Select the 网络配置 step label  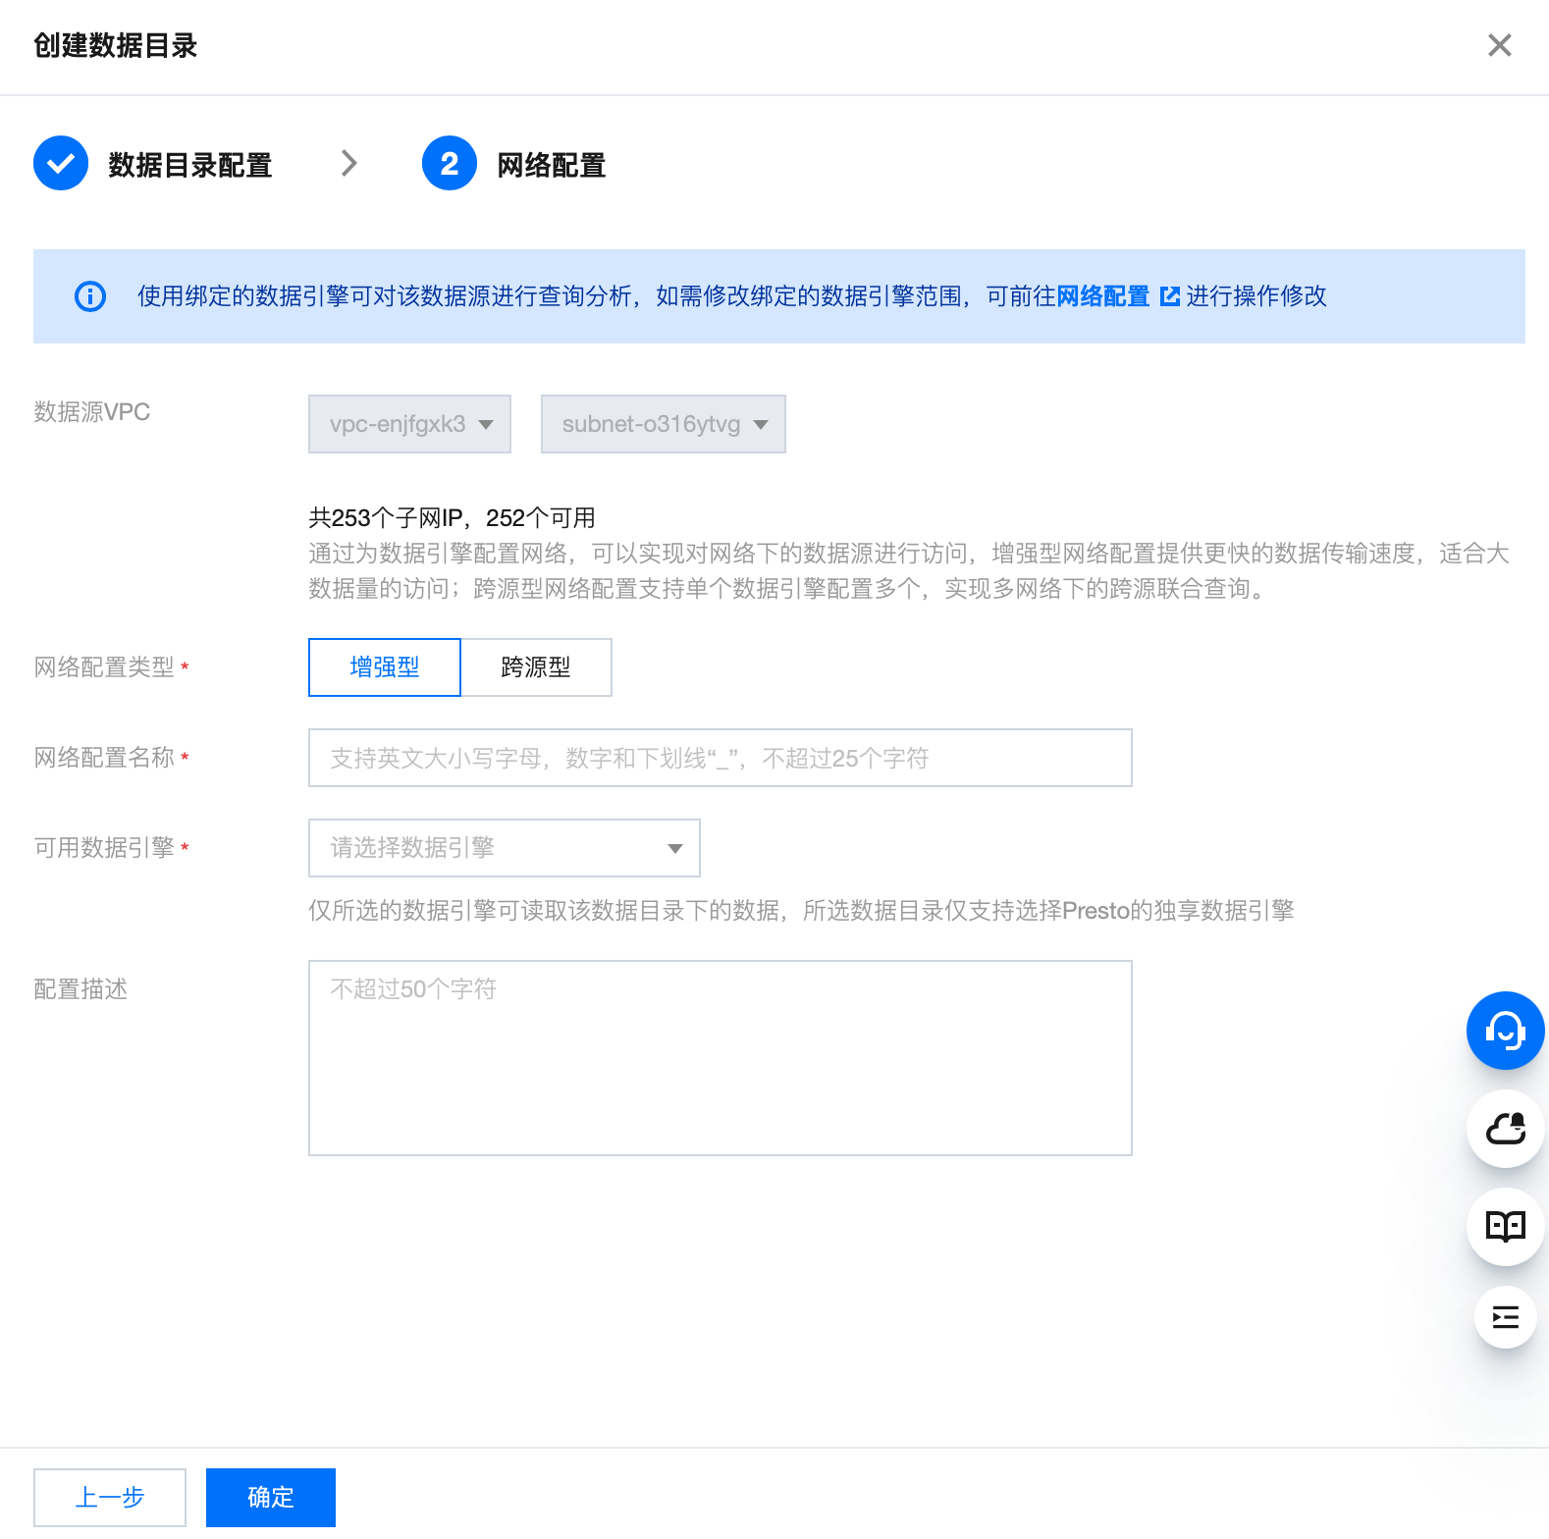click(x=552, y=165)
